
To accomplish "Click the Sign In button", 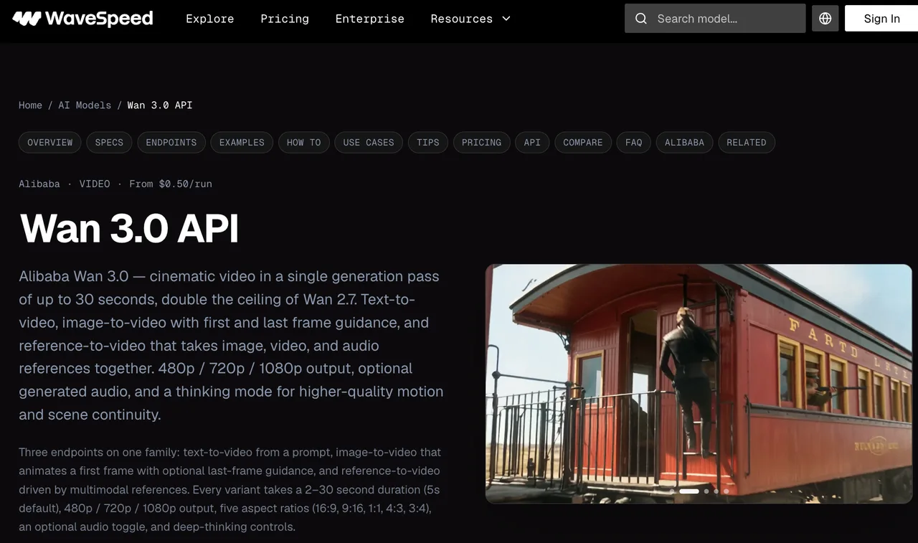I will point(881,19).
